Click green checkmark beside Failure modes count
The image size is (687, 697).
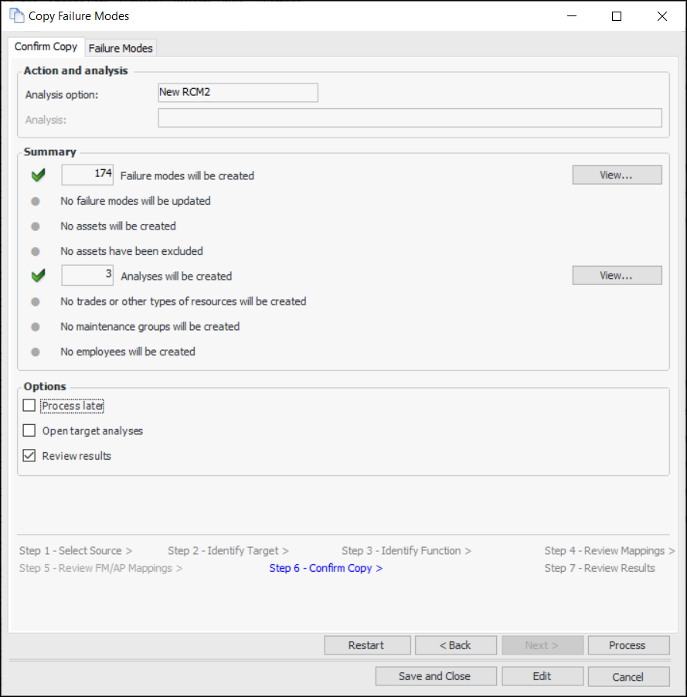tap(39, 176)
